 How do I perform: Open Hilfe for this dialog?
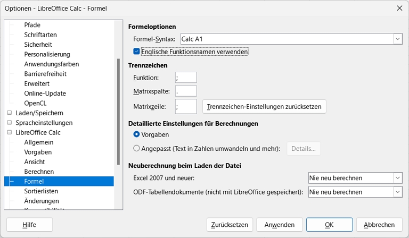pyautogui.click(x=29, y=225)
